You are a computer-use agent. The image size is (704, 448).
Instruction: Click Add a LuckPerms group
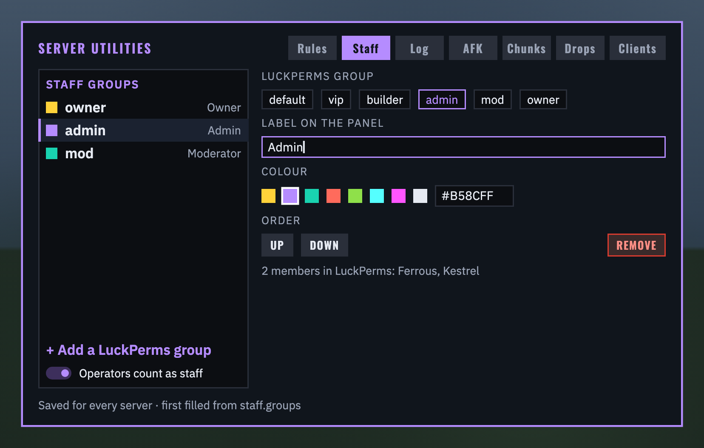point(129,350)
